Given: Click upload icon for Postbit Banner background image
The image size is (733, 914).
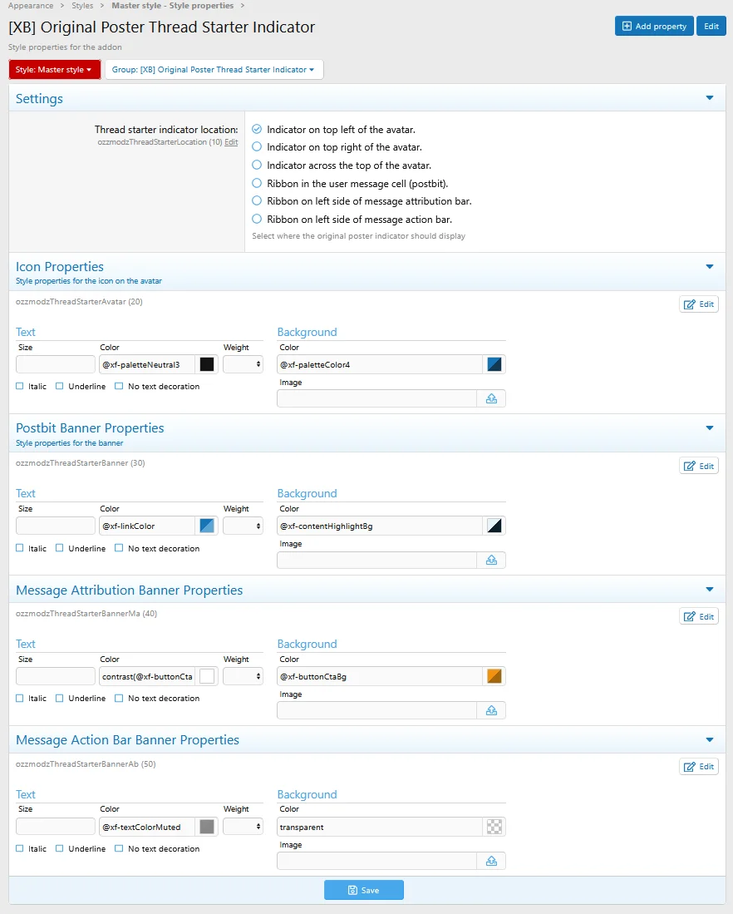Looking at the screenshot, I should 491,560.
